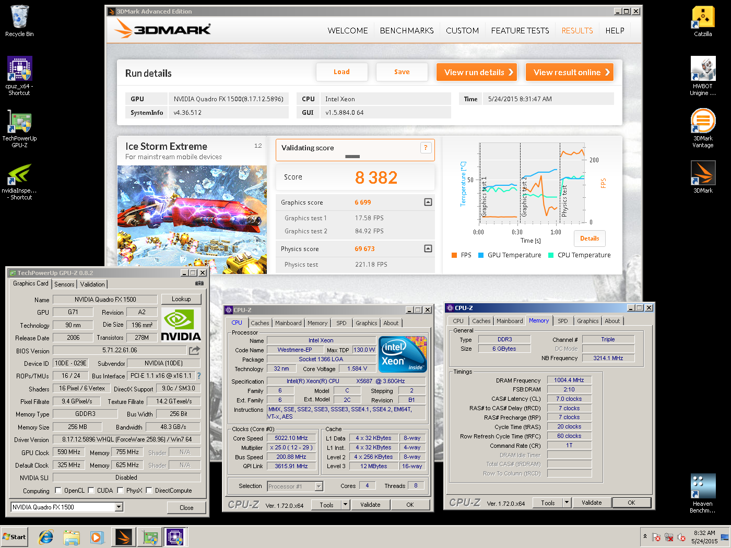731x548 pixels.
Task: Open the GPU selector dropdown in GPU-Z
Action: coord(119,507)
